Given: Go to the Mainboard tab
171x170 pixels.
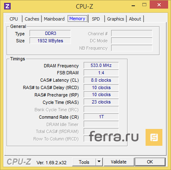Looking at the screenshot, I should [x=54, y=19].
